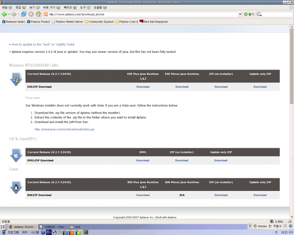Image resolution: width=294 pixels, height=235 pixels.
Task: Click the Firefox throbber icon at the top right
Action: tap(291, 7)
